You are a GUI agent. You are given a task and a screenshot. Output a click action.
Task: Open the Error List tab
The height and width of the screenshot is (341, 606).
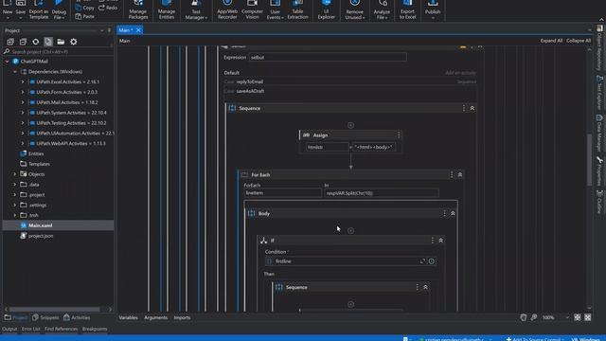31,329
